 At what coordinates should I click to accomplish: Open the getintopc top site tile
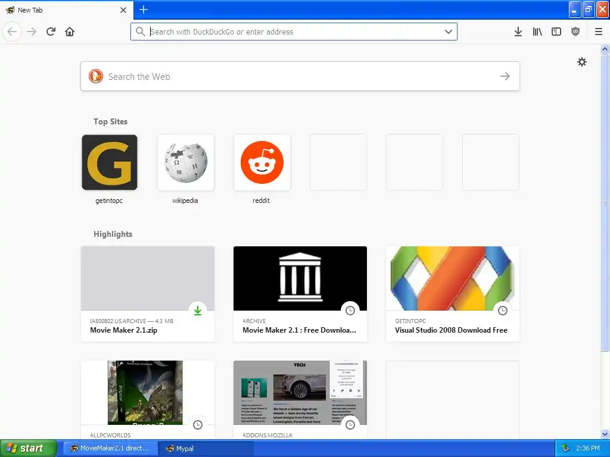pyautogui.click(x=110, y=162)
